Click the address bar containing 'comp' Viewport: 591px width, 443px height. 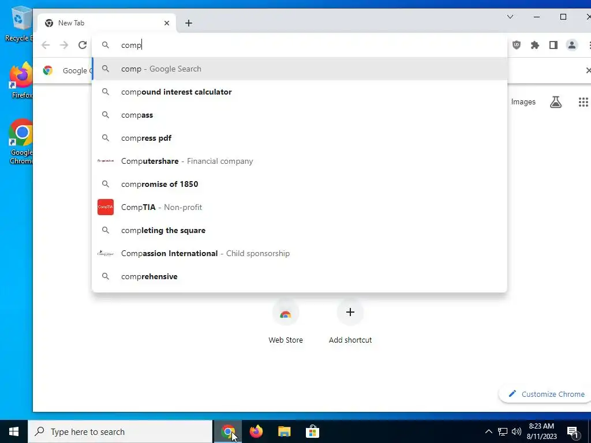[300, 45]
